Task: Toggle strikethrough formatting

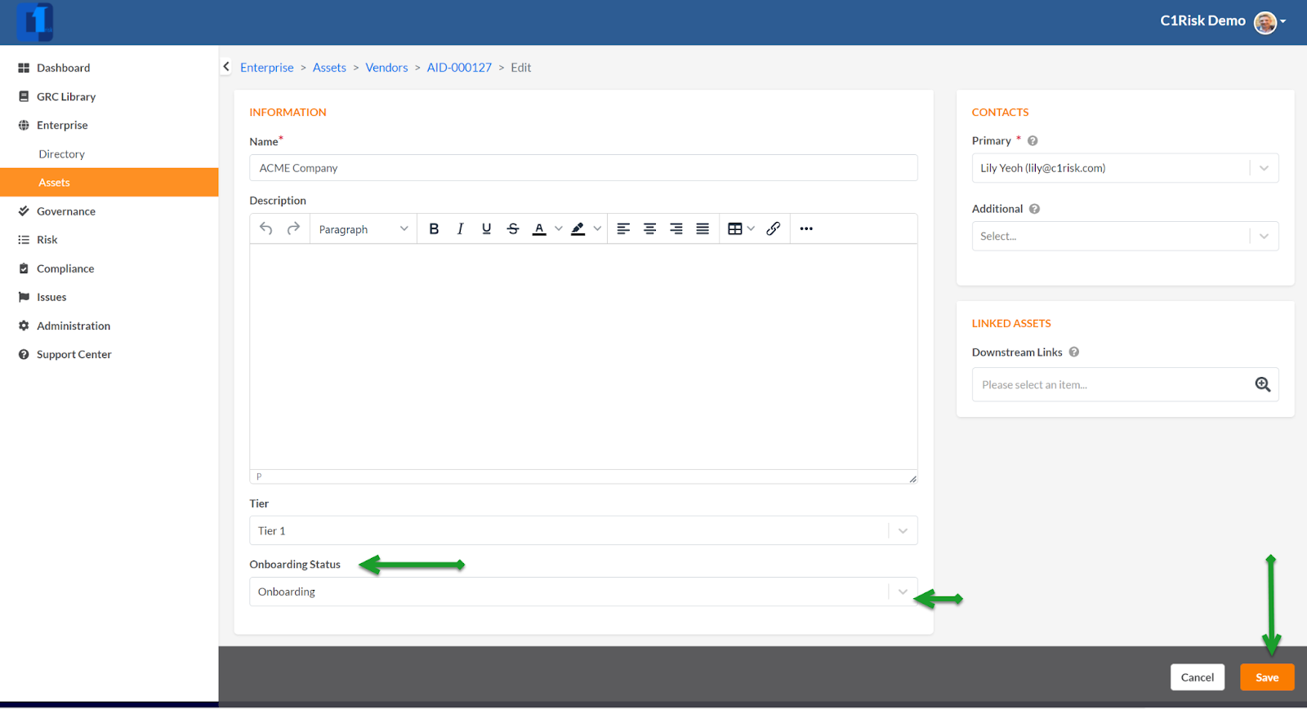Action: [513, 228]
